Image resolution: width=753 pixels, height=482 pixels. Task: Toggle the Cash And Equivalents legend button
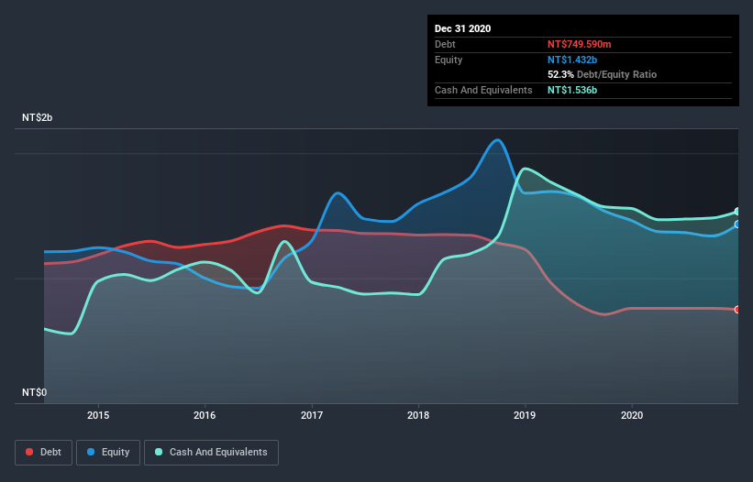tap(211, 453)
